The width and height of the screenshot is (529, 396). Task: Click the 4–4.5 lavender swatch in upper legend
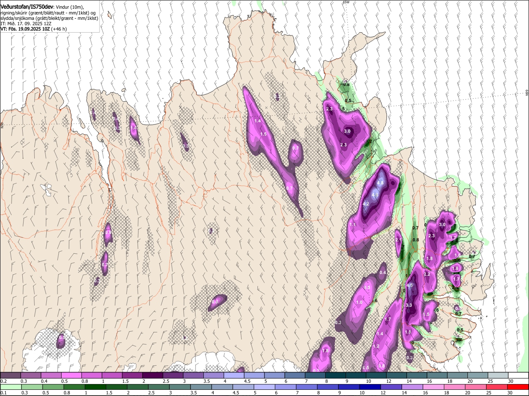[x=234, y=375]
